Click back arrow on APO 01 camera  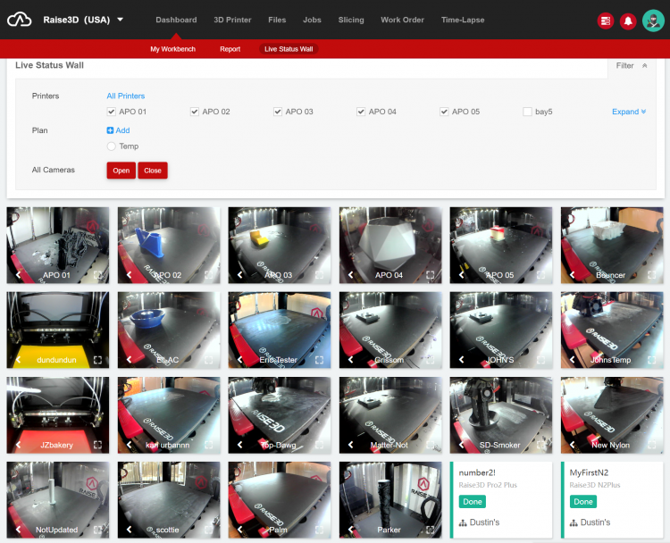tap(19, 275)
